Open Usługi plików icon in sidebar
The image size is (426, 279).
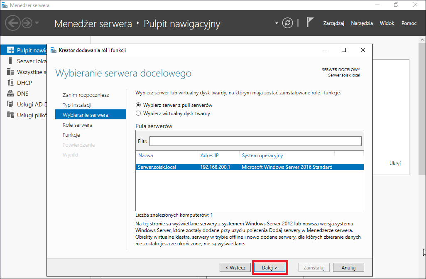pyautogui.click(x=10, y=115)
